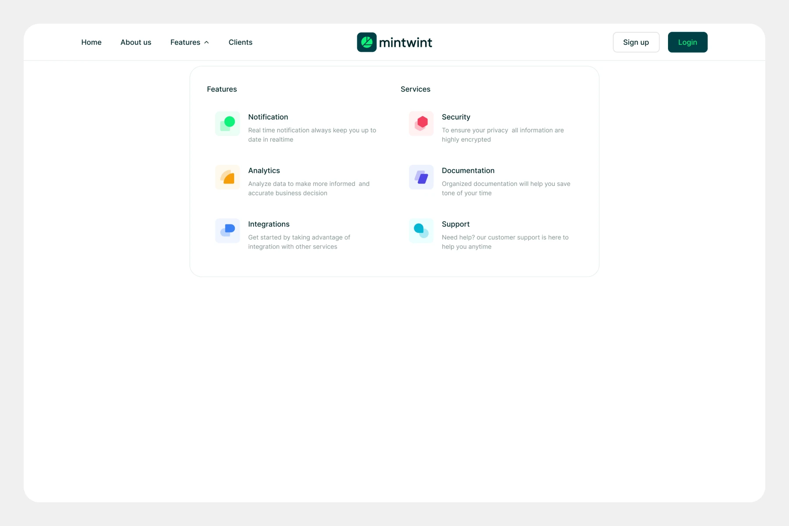Screen dimensions: 789x526
Task: Open the mintwint homepage via logo
Action: point(394,42)
